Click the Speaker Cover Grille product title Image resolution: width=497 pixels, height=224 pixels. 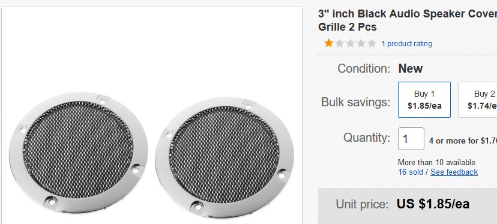click(x=408, y=20)
